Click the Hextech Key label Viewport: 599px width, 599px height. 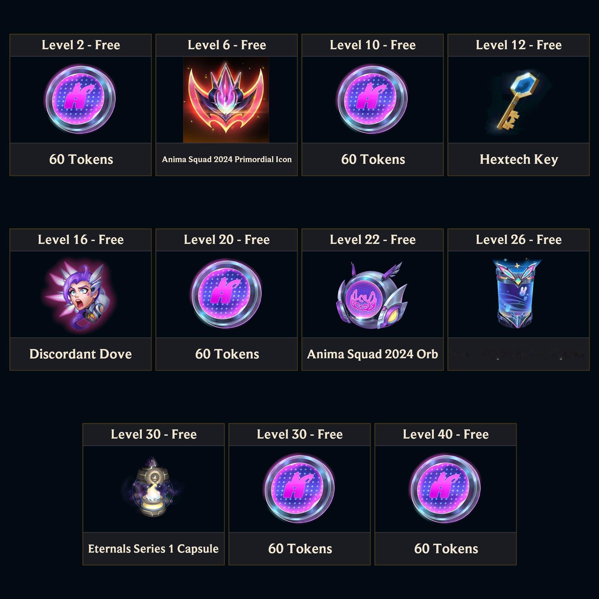pos(519,159)
